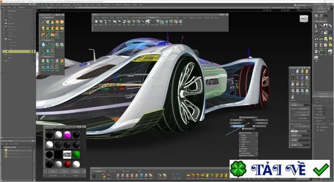Toggle the Use original checkbox
The height and width of the screenshot is (182, 334).
click(308, 118)
